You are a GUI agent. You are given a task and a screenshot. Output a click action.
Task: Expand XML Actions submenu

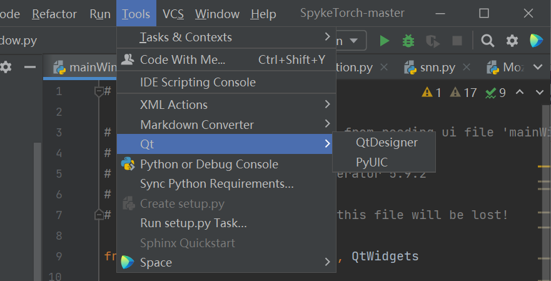pos(226,105)
